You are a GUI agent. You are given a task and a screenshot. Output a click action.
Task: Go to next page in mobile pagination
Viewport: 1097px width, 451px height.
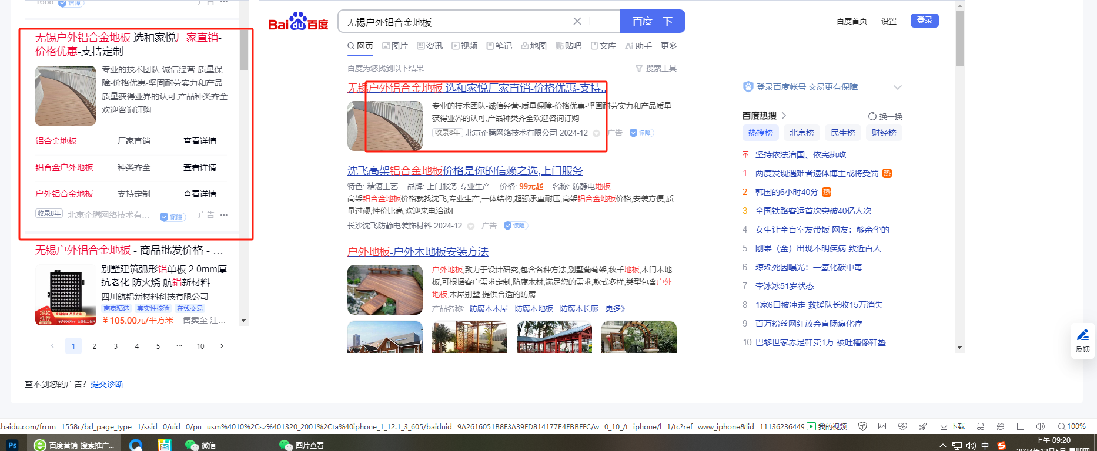click(x=222, y=346)
